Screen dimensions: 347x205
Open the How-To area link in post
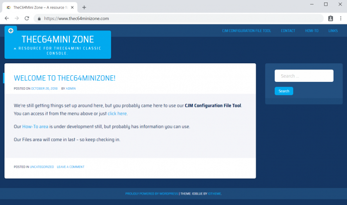tap(35, 127)
